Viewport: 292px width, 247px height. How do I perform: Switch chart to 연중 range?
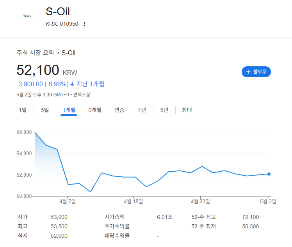coord(119,110)
